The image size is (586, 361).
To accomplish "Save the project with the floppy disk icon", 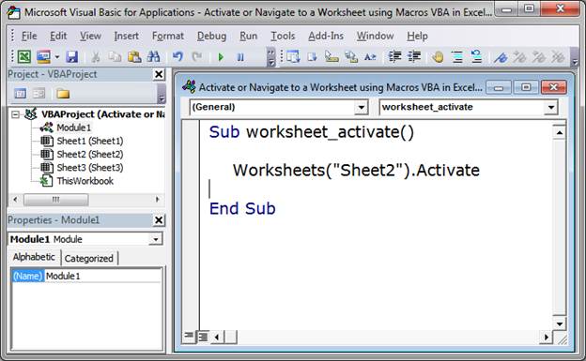I will click(71, 57).
